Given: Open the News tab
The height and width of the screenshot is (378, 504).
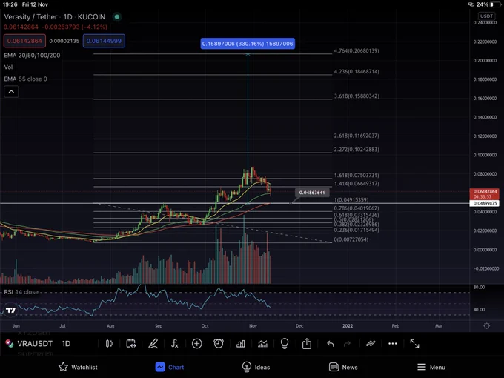Looking at the screenshot, I should (343, 367).
